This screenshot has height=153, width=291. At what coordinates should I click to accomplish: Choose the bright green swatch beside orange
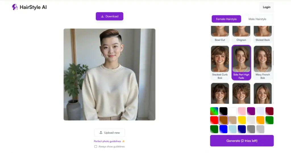pos(269,120)
